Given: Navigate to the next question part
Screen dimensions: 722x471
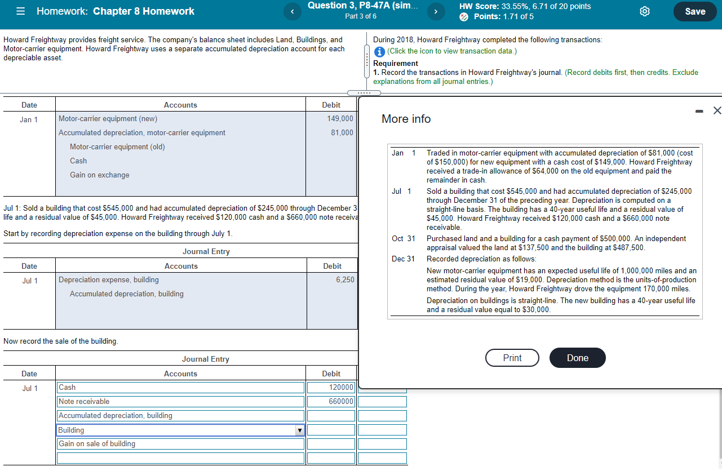Looking at the screenshot, I should coord(436,11).
